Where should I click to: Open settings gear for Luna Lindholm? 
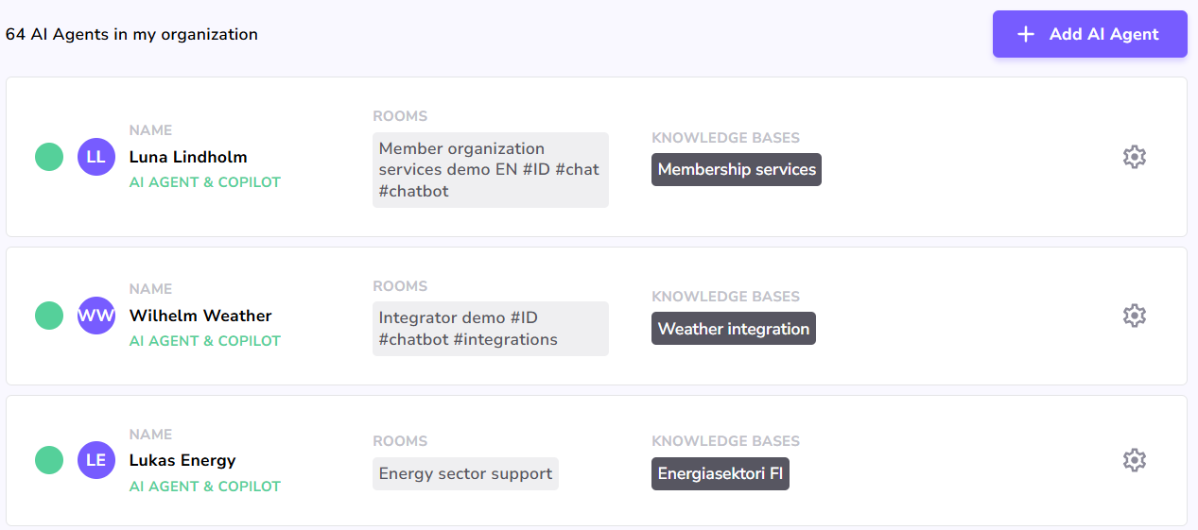pos(1134,157)
